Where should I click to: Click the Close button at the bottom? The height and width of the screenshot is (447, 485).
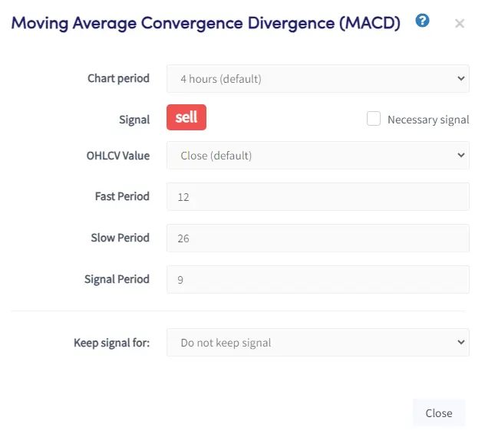439,413
